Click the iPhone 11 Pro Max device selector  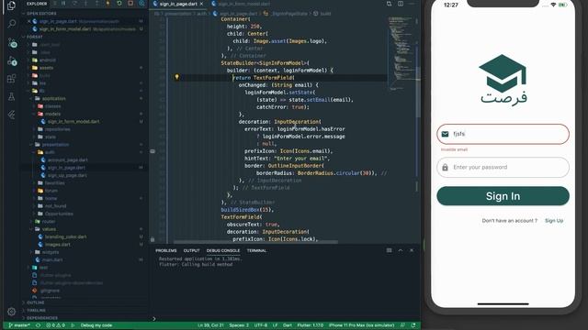pyautogui.click(x=361, y=325)
